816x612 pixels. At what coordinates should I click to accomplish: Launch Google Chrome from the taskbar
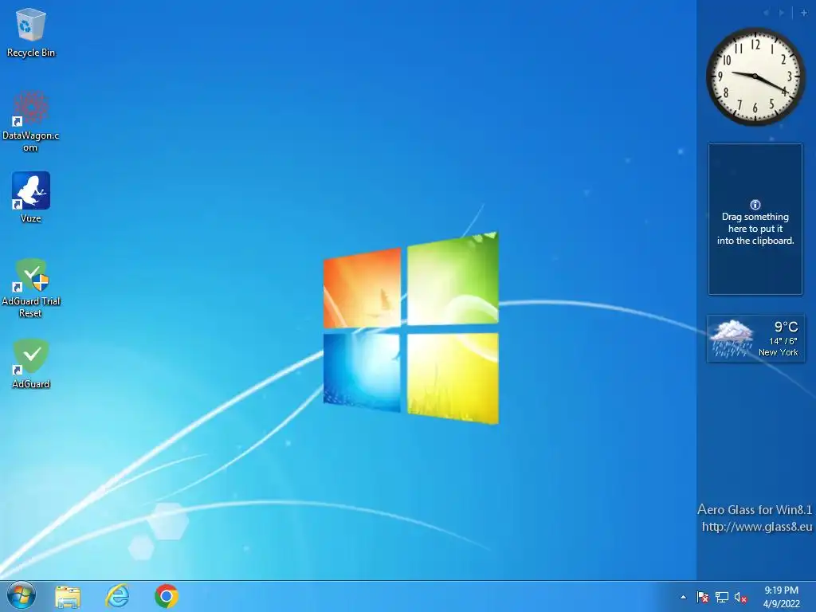coord(167,596)
